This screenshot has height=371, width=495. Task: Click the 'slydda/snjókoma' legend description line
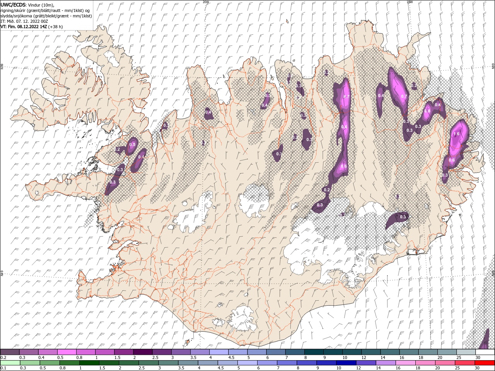click(46, 16)
